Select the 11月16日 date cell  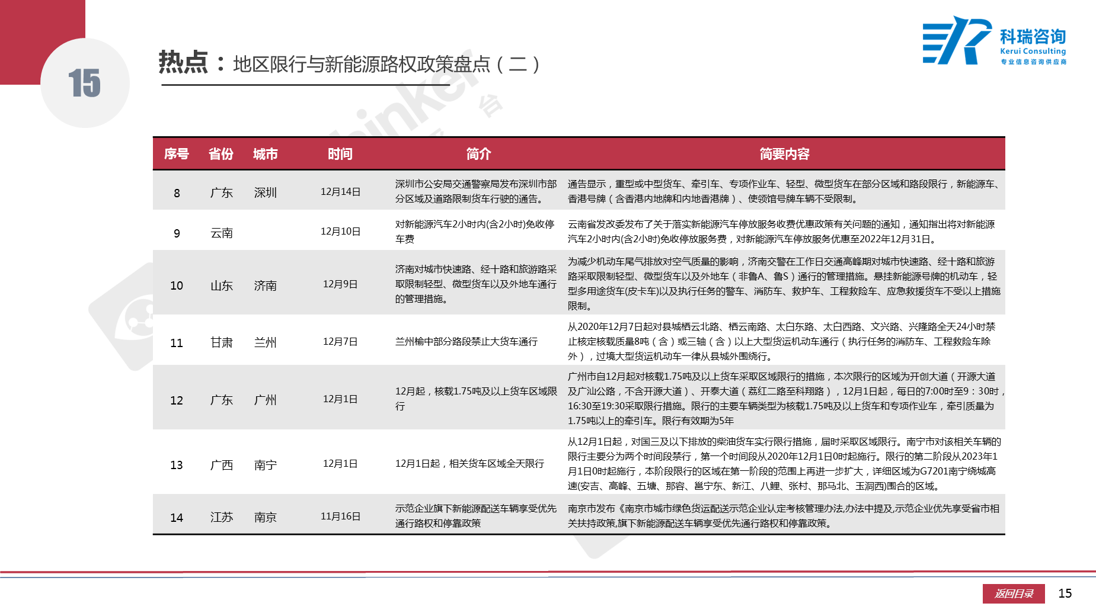click(x=340, y=516)
